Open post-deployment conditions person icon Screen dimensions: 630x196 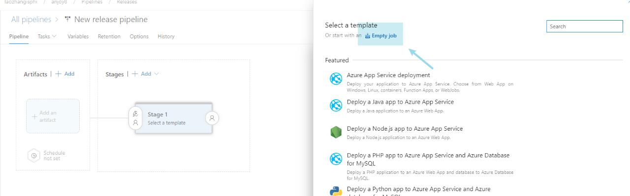click(x=212, y=118)
